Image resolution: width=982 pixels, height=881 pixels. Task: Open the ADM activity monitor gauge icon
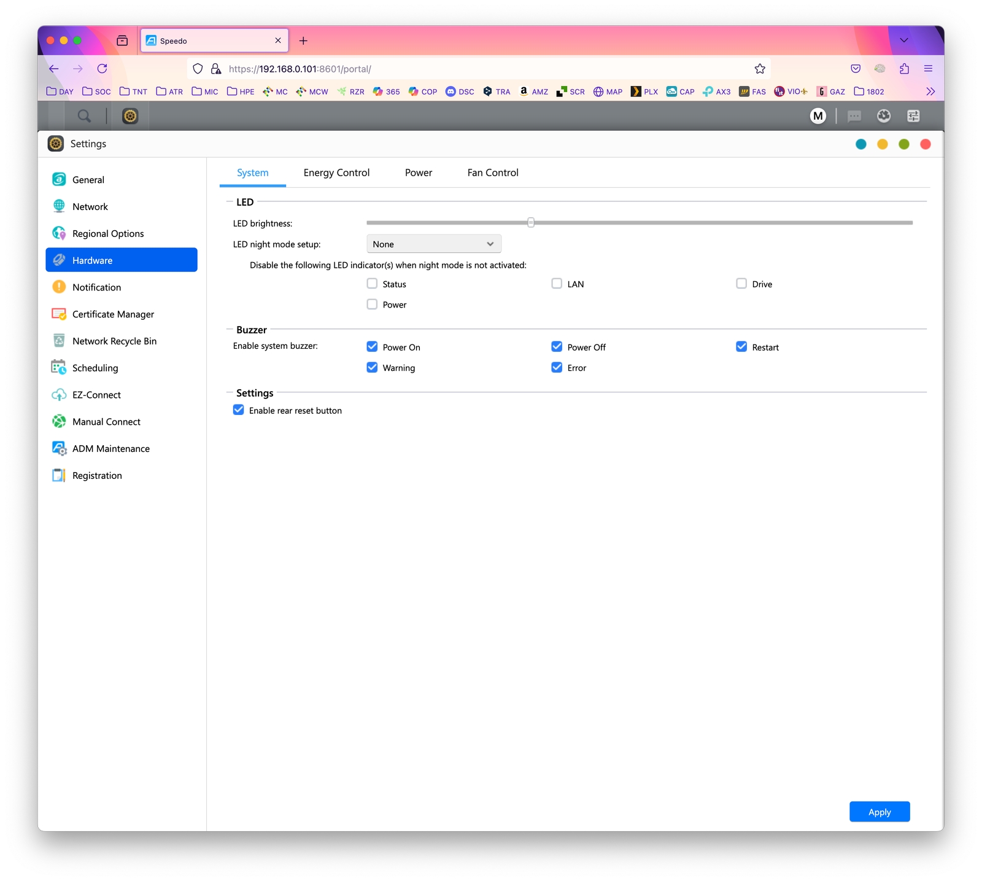point(884,116)
